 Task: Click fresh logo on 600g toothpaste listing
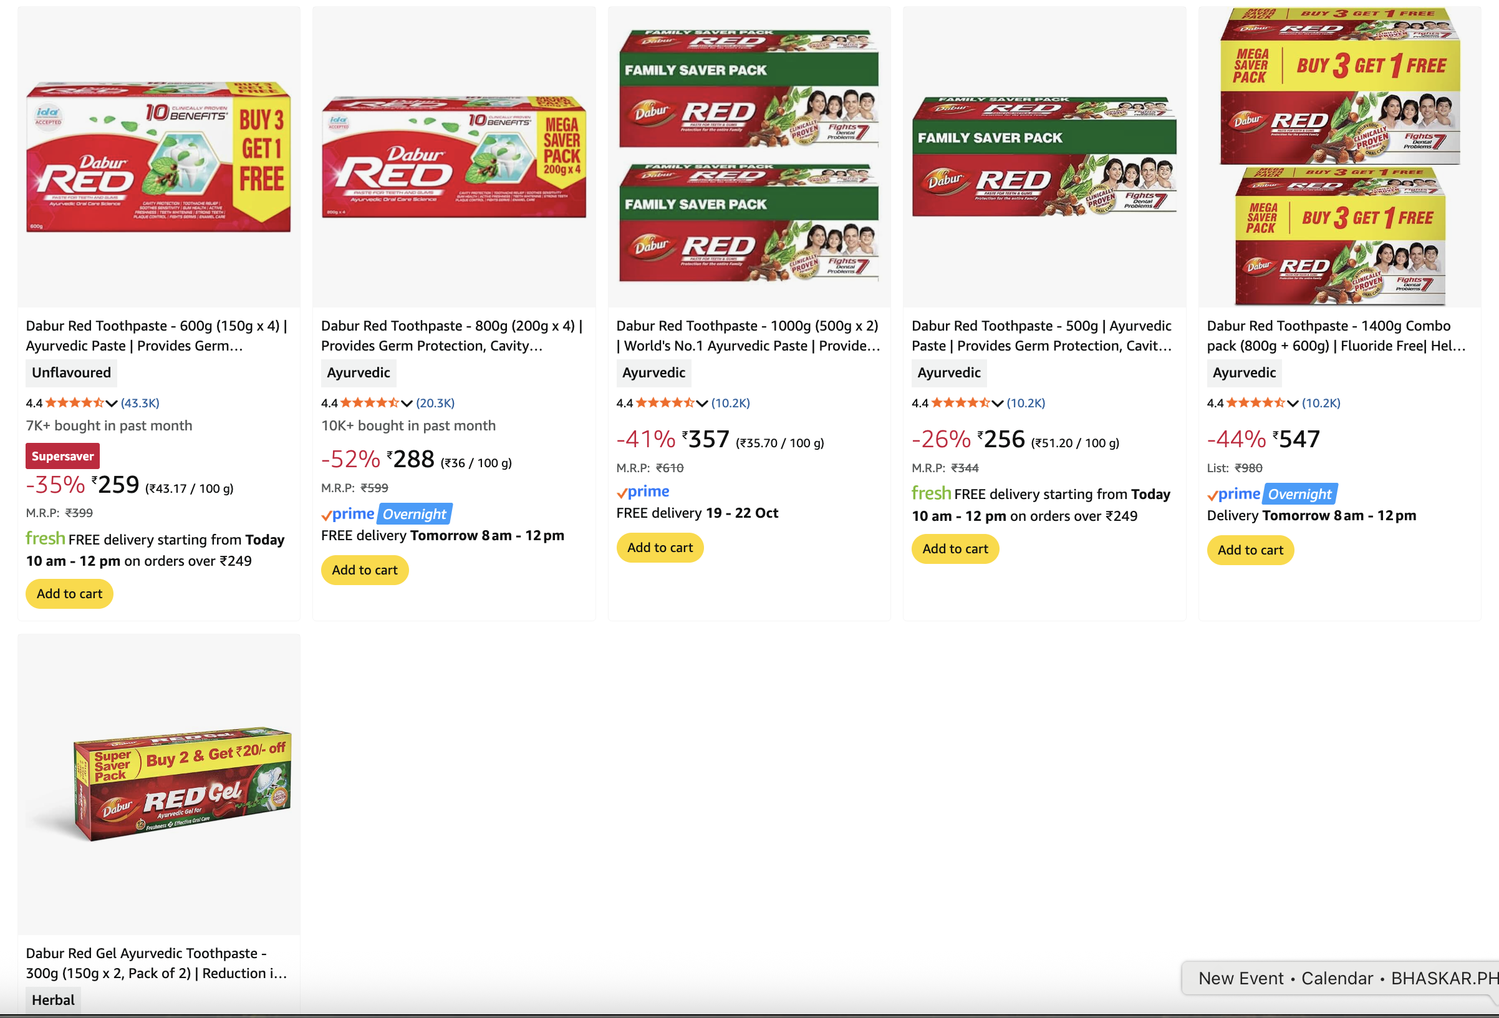point(45,539)
